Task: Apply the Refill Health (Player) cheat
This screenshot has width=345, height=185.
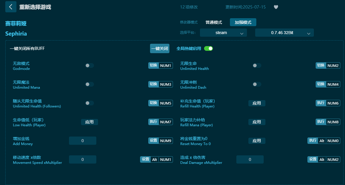Action: point(257,103)
